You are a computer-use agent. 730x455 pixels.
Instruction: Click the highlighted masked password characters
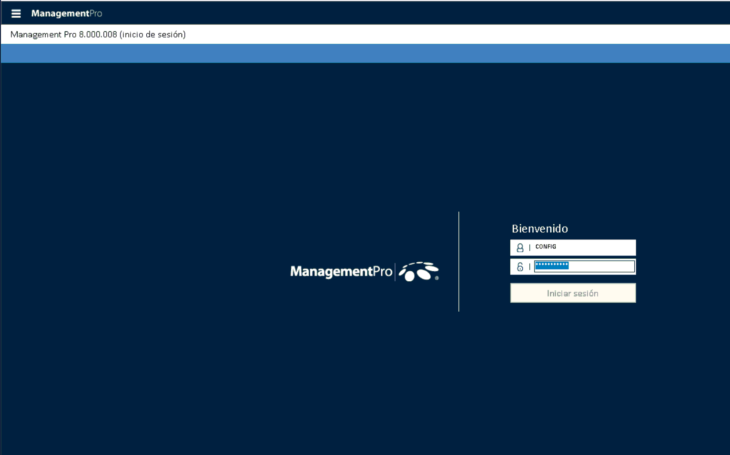click(551, 266)
